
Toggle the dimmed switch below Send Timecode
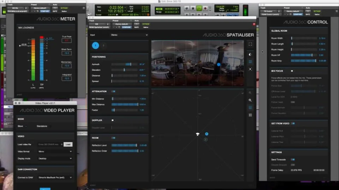[x=293, y=165]
